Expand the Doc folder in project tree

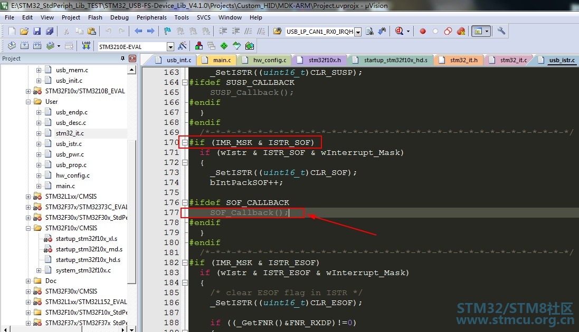tap(28, 281)
